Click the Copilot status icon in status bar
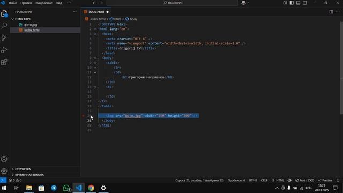Viewport: 343px width, 193px height. pyautogui.click(x=289, y=180)
